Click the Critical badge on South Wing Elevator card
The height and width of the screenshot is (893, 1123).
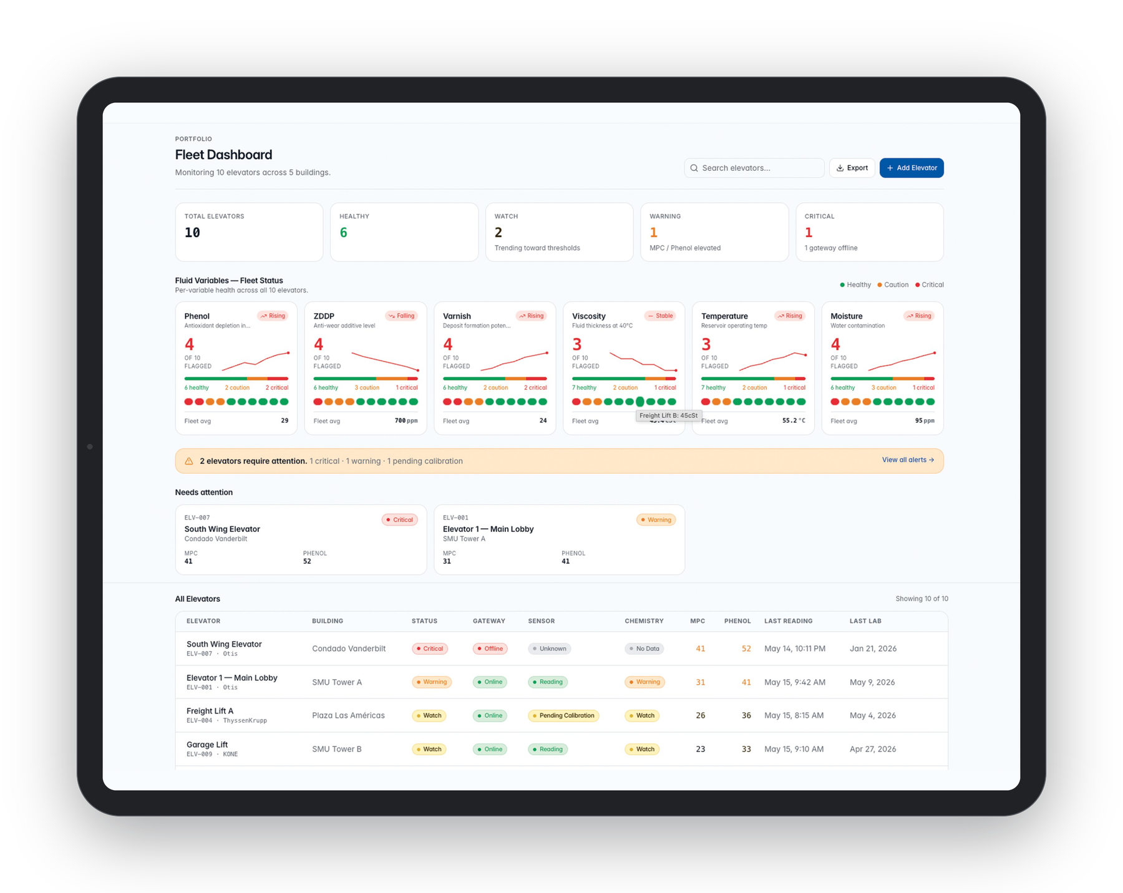[399, 519]
